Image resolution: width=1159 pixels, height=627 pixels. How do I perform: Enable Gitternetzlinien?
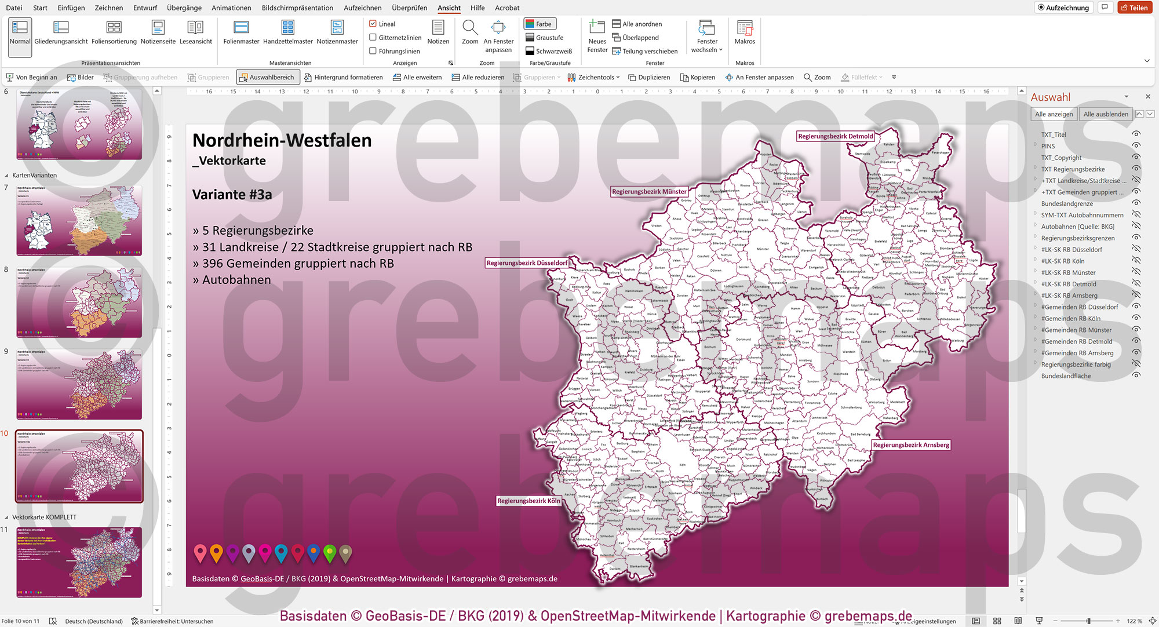(x=373, y=37)
